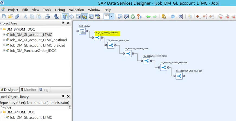Click the New document toolbar icon
This screenshot has height=121, width=236.
tap(4, 17)
